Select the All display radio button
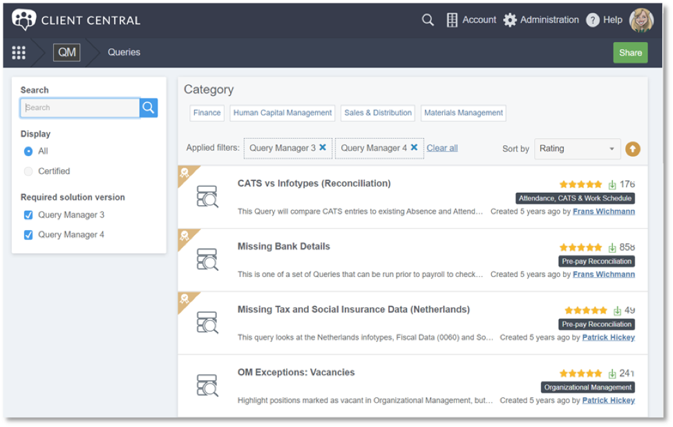Screen dimensions: 673x427 [x=28, y=151]
